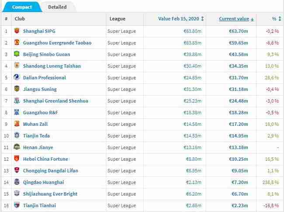Viewport: 284px width, 212px height.
Task: Click current value €10.25m
Action: click(x=239, y=159)
